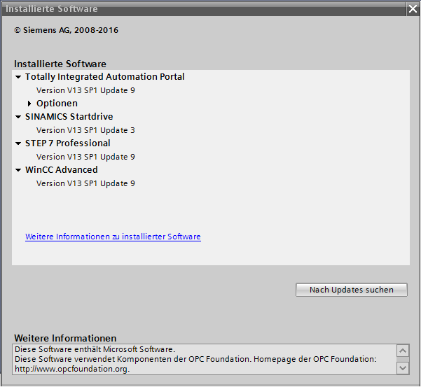
Task: Click inside the Weitere Informationen text box
Action: 203,359
